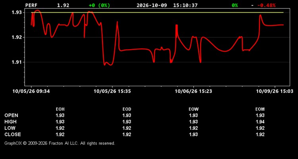Click the EOM column header
The image size is (298, 159).
(260, 109)
